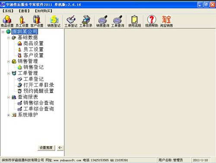Open 视频帮助 question mark icon
Viewport: 216px width, 163px height.
[152, 21]
